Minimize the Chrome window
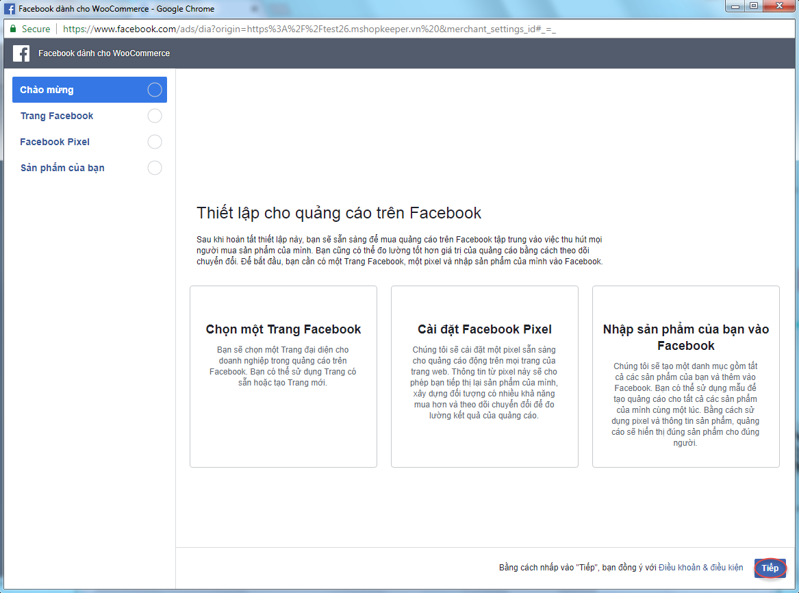 [735, 6]
